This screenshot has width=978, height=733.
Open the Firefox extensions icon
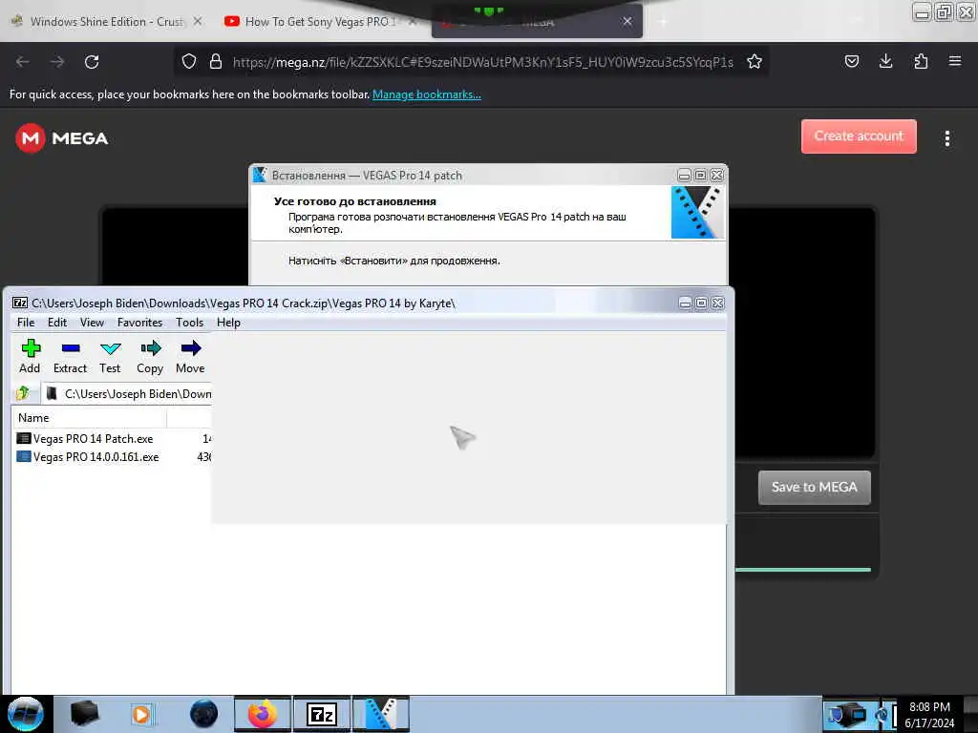click(x=921, y=61)
